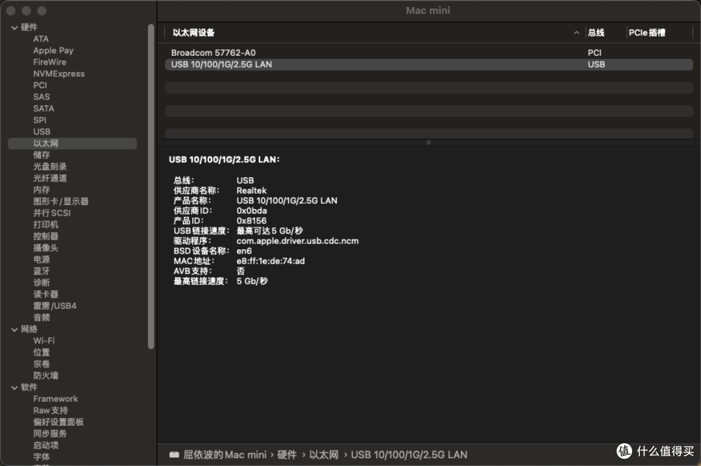
Task: Select Framework under software section
Action: point(55,399)
